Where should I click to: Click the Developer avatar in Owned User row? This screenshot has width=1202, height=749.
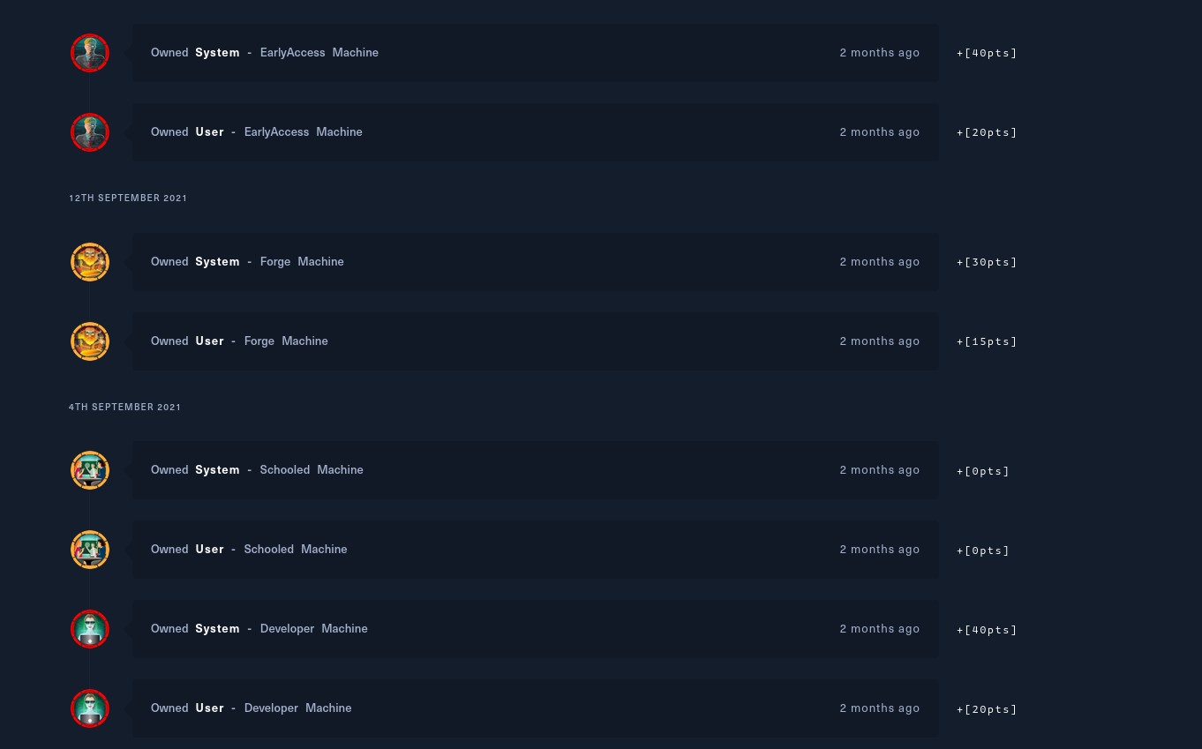[90, 708]
